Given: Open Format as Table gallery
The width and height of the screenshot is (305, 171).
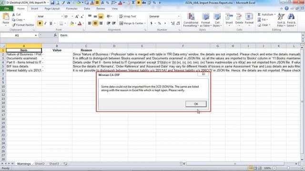Looking at the screenshot, I should coord(205,20).
